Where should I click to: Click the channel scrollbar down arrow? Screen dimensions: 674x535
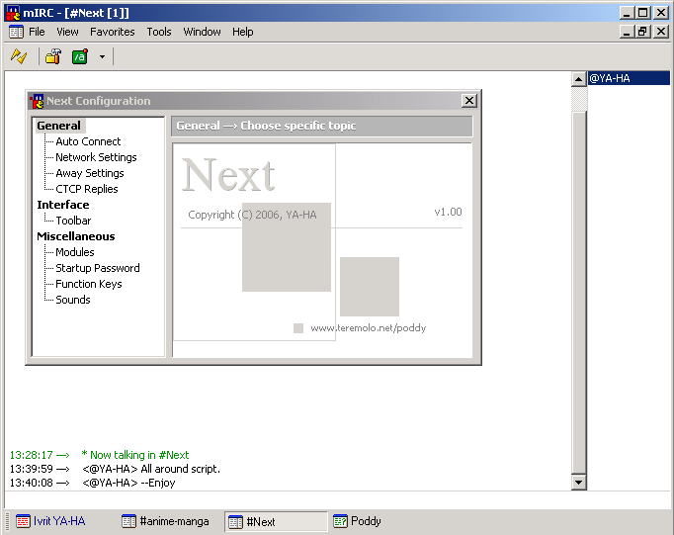(x=578, y=483)
